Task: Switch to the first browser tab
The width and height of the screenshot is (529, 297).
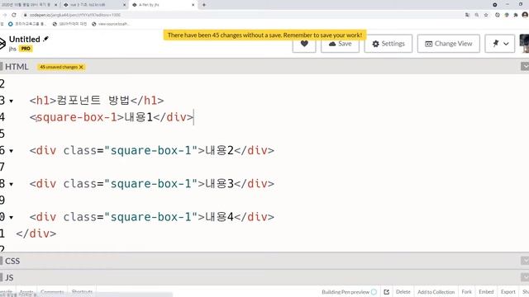Action: 28,5
